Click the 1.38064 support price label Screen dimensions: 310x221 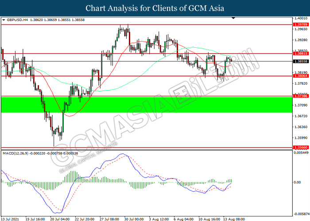click(301, 76)
